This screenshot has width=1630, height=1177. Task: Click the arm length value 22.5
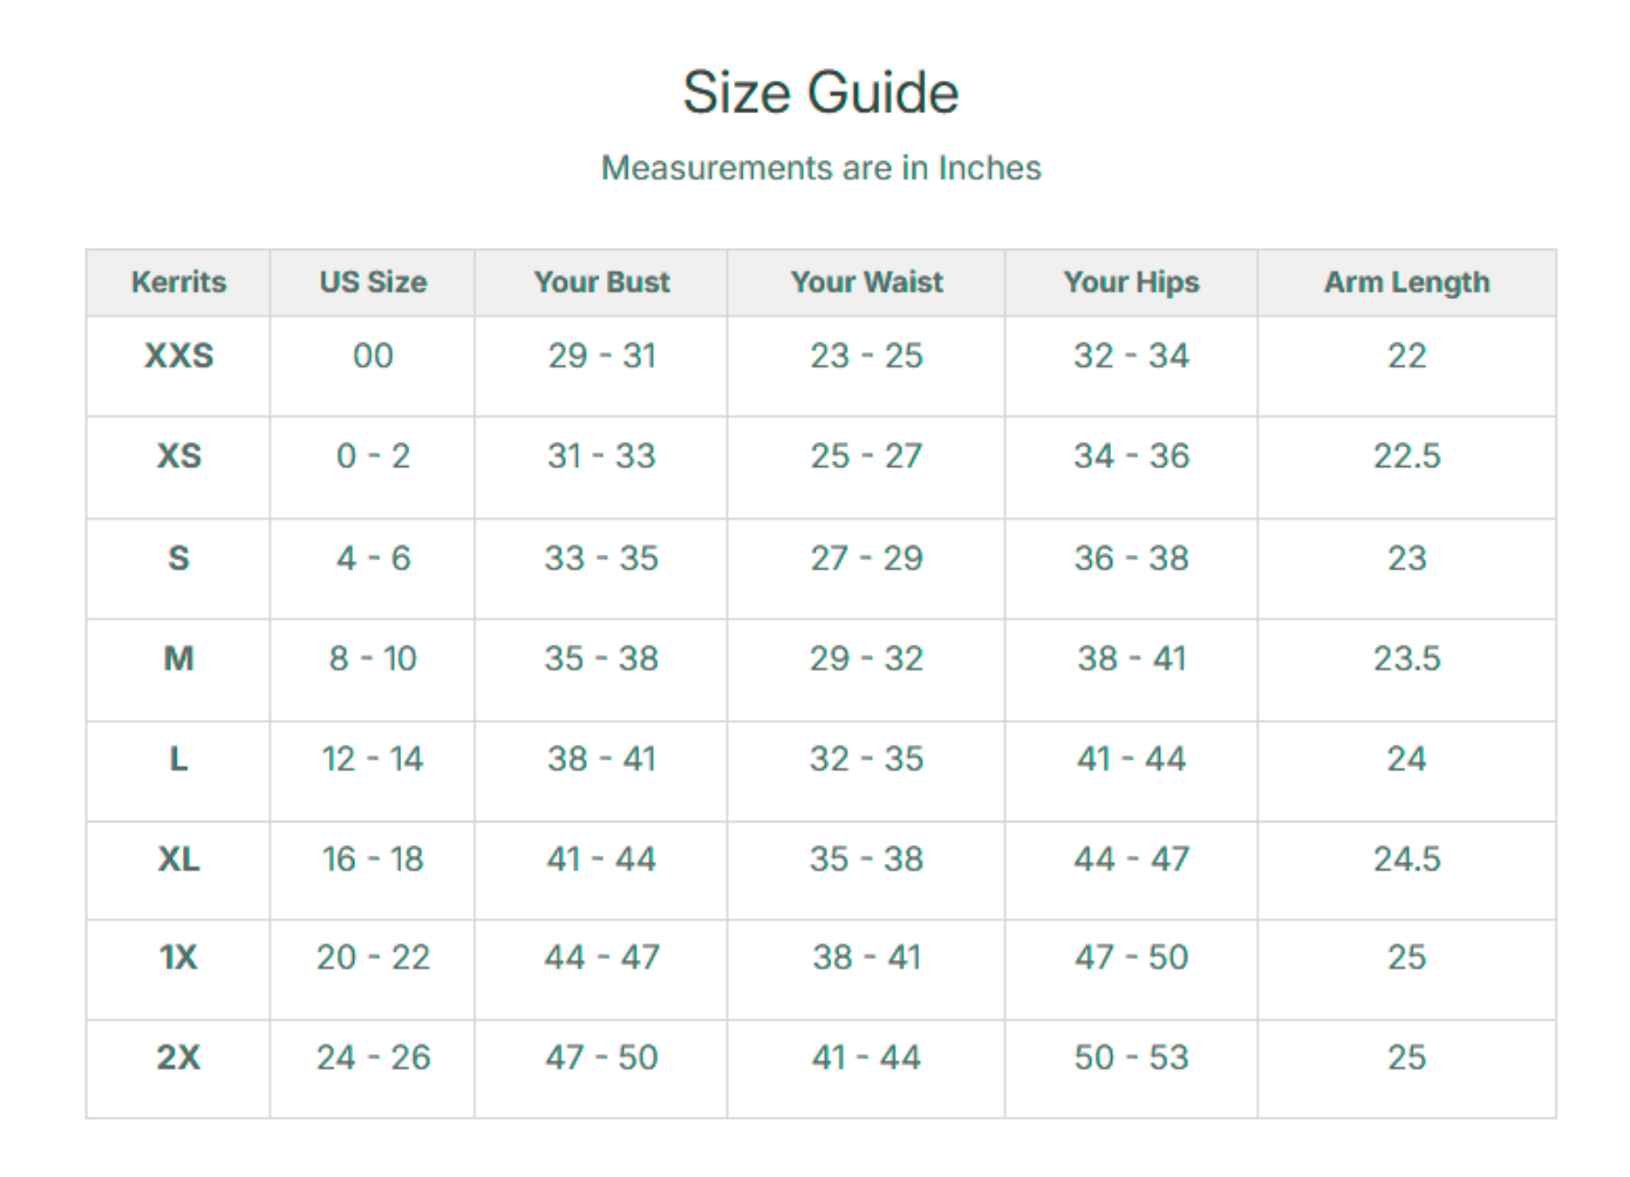click(x=1405, y=455)
